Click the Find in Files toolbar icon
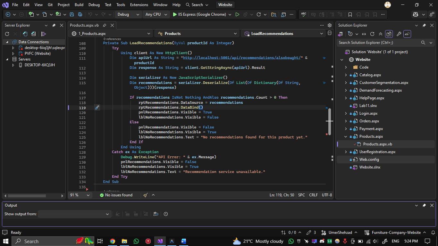 pos(274,14)
